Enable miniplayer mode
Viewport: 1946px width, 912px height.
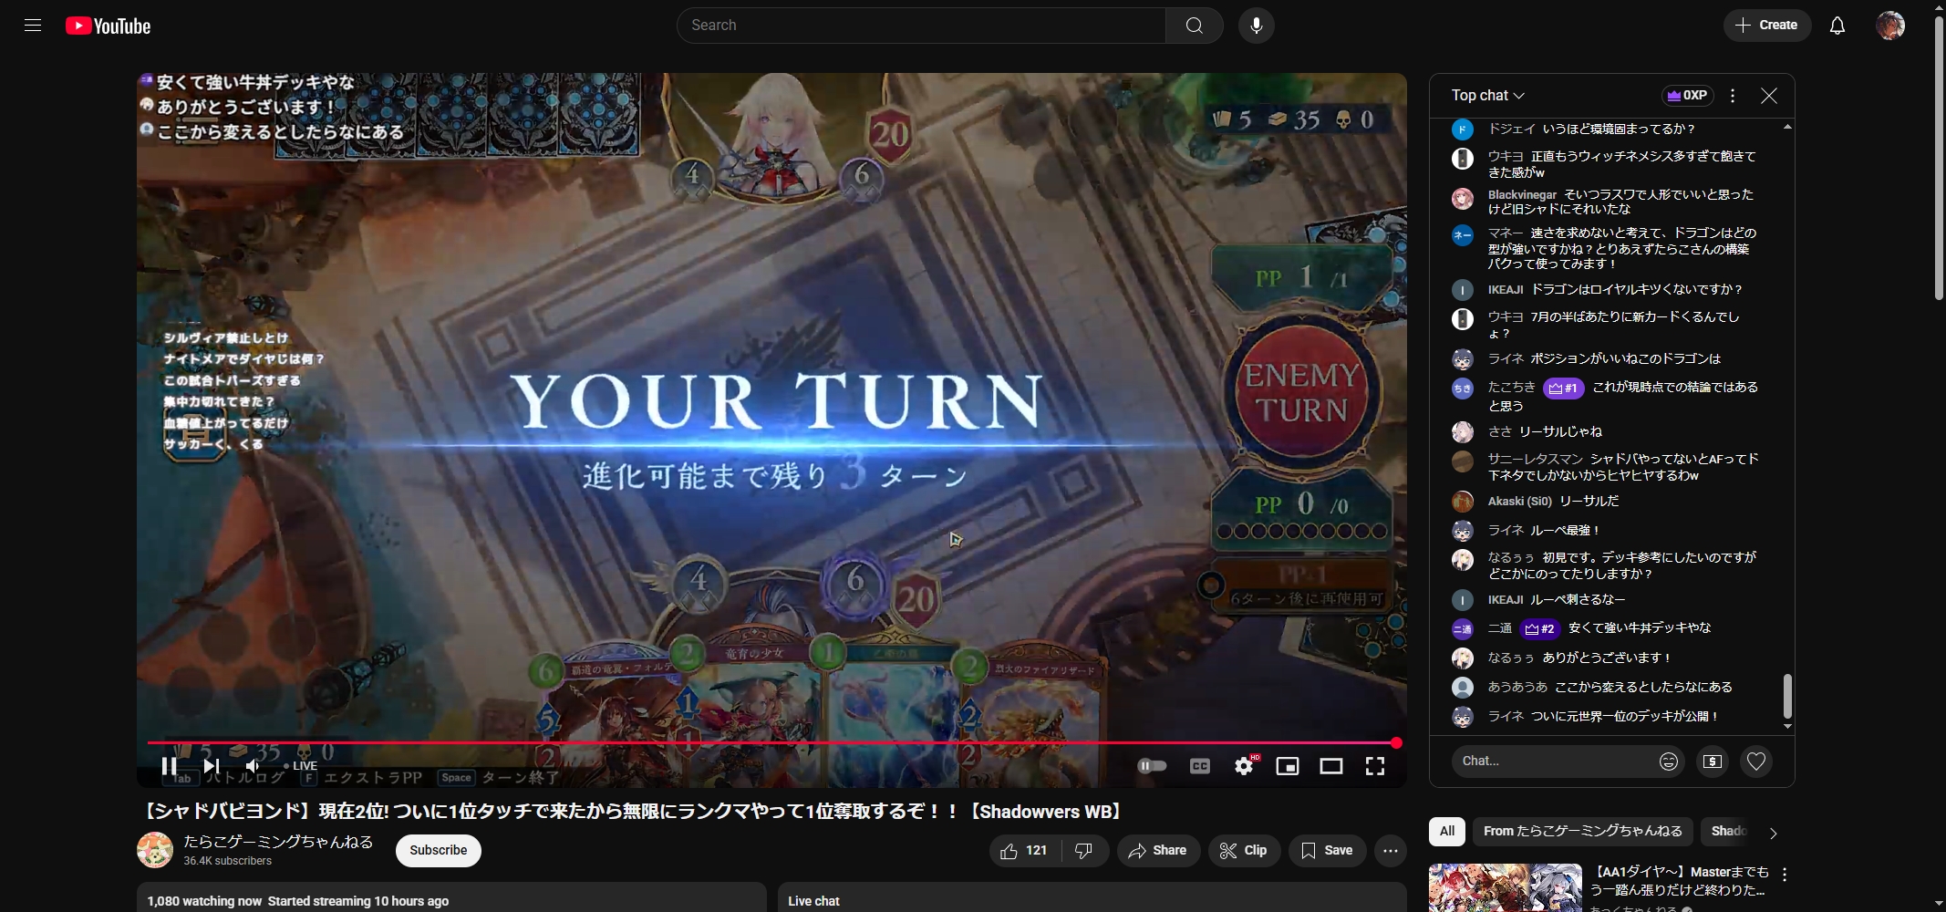[1288, 766]
